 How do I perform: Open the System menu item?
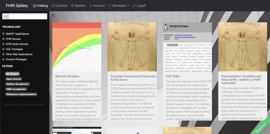78,6
